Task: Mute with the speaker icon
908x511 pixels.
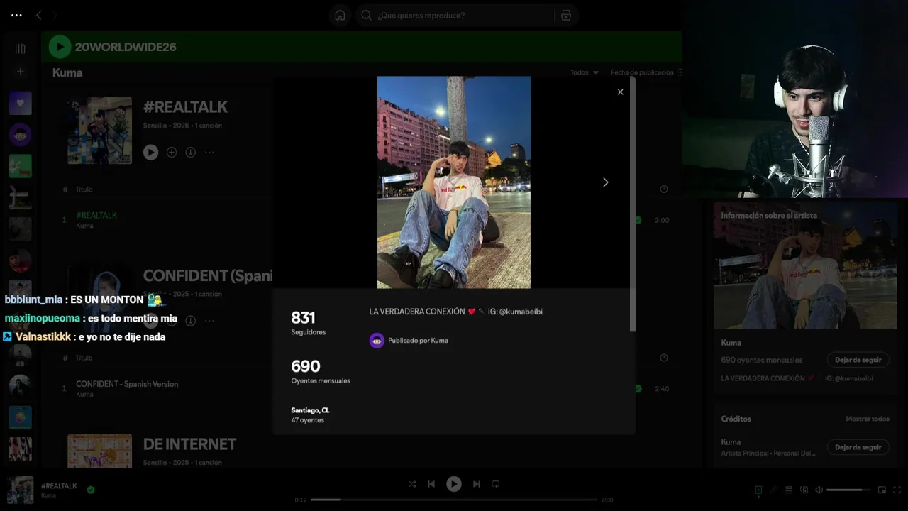Action: tap(819, 490)
